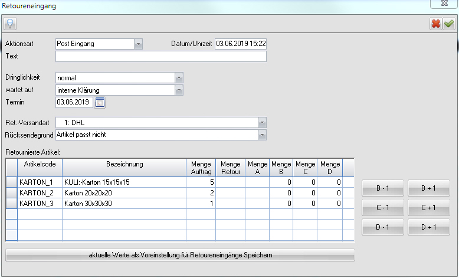Open the Ret.-Versandart dropdown

point(263,122)
